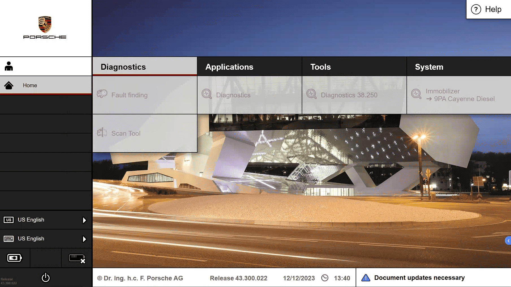Click the Scan Tool icon
The width and height of the screenshot is (511, 287).
[102, 133]
